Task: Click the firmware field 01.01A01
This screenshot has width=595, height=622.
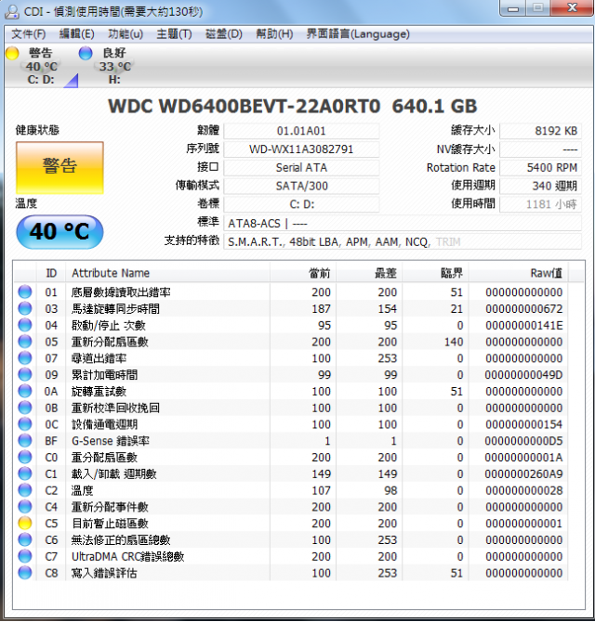Action: coord(301,131)
